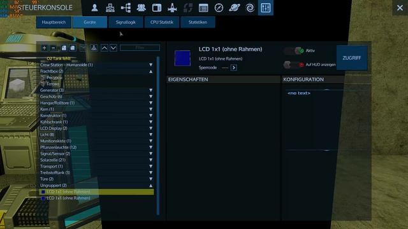
Task: Collapse the Frachtbox group
Action: 150,71
